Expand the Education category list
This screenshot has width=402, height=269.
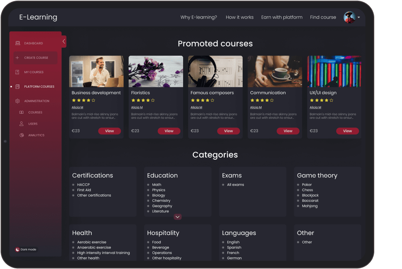[x=178, y=217]
